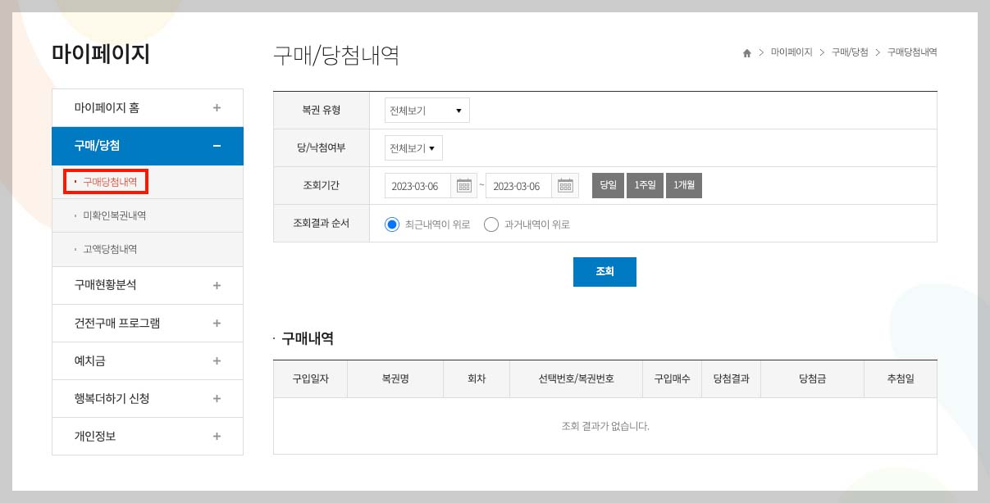Select 과거내역이 위로 radio button

(491, 224)
